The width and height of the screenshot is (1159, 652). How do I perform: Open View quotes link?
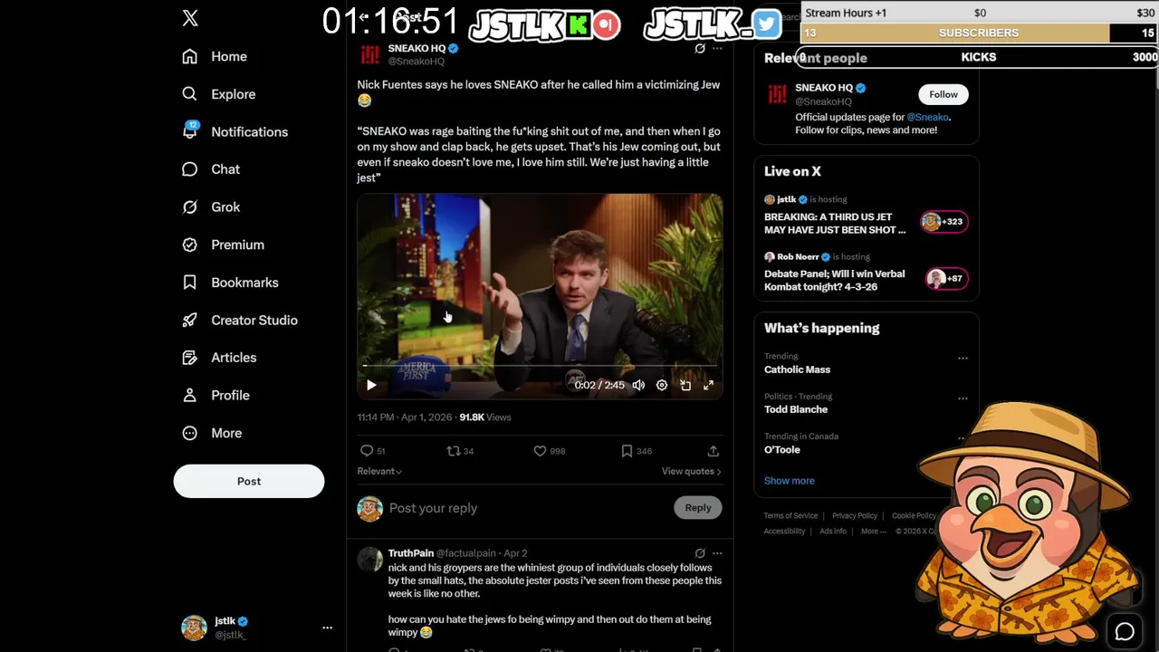point(691,471)
